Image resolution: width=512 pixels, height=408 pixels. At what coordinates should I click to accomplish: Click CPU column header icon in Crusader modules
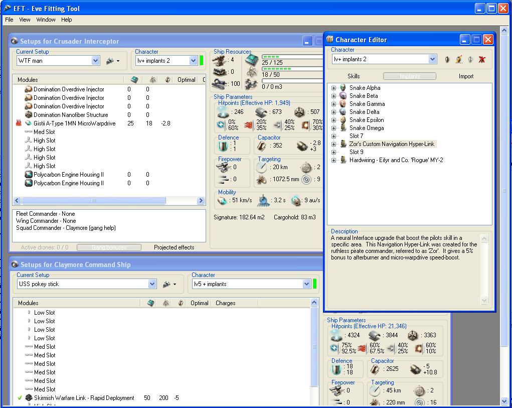pos(134,80)
